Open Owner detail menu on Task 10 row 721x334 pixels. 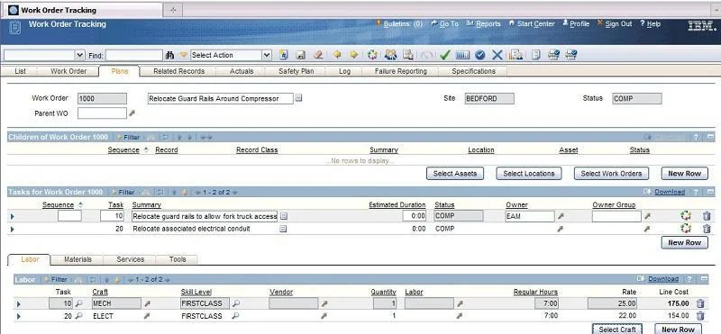pyautogui.click(x=560, y=216)
